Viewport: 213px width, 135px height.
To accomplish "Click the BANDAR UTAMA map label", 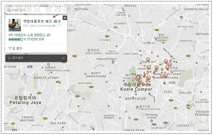I will pos(46,78).
